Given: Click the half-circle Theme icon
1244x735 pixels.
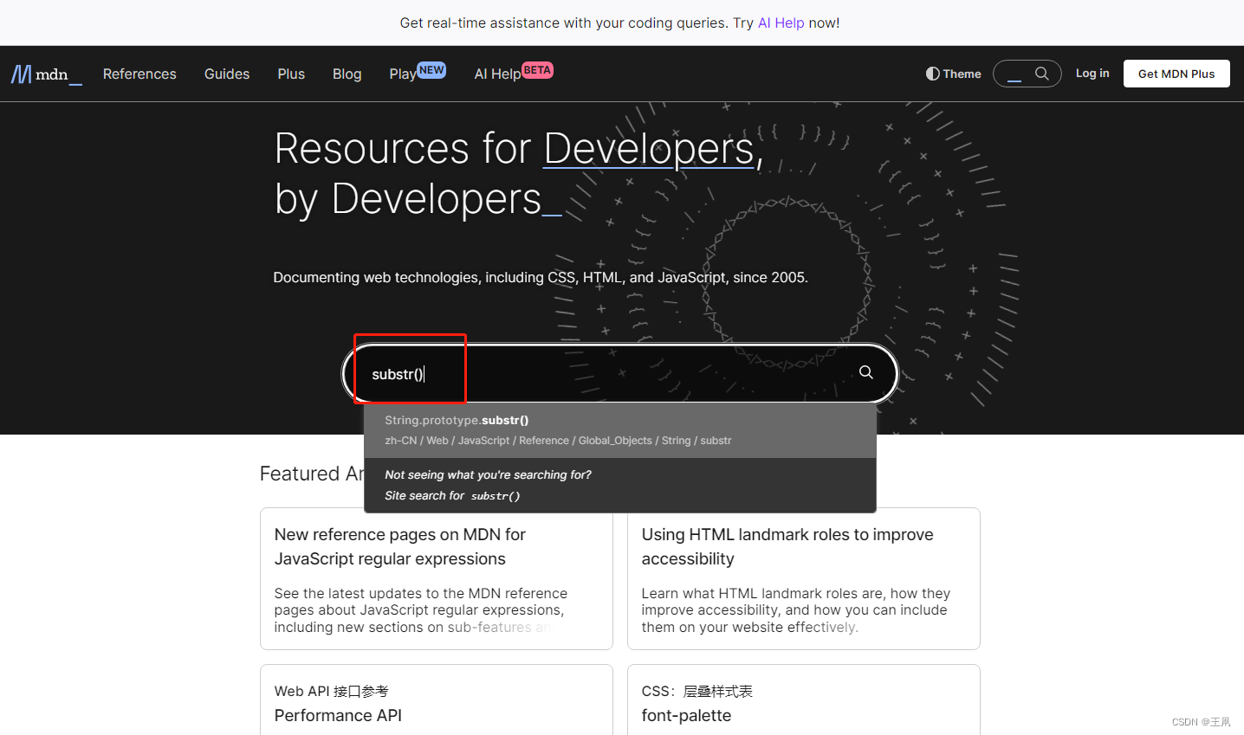Looking at the screenshot, I should [932, 74].
